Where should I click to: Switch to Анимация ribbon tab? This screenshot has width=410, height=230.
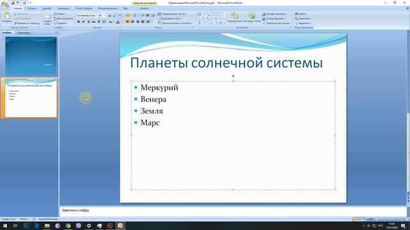click(63, 8)
